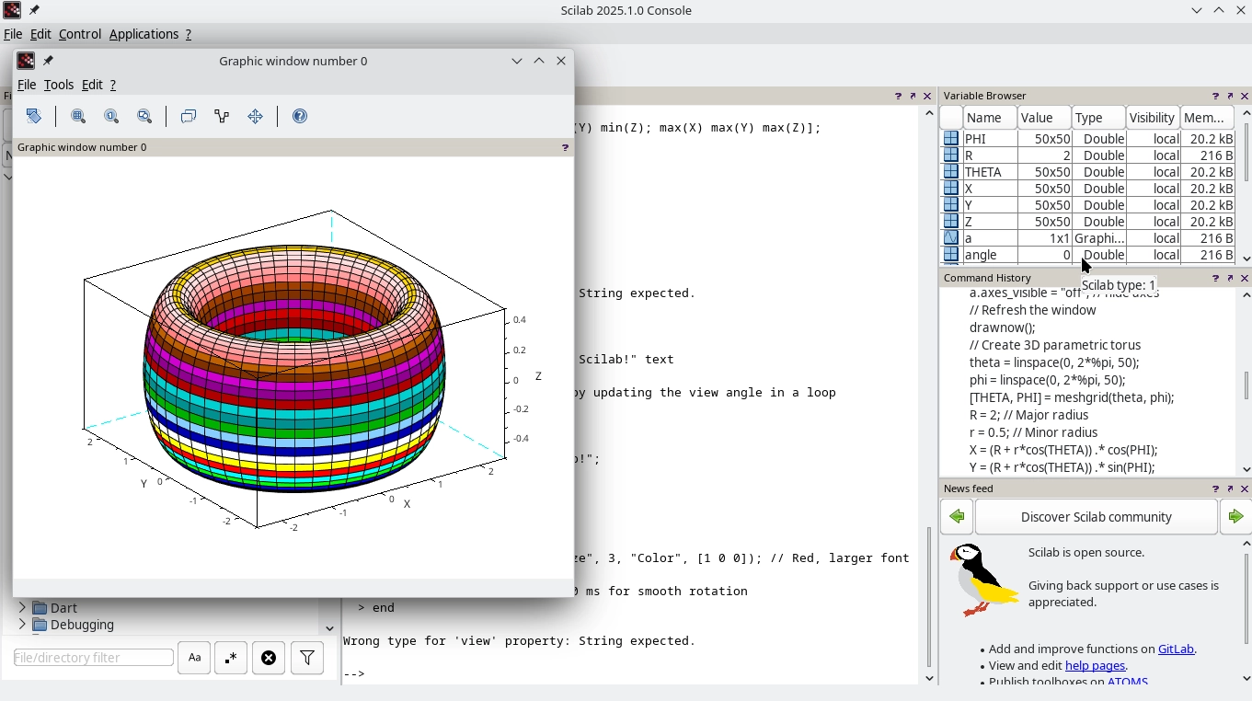Select the four-arrow move tool

pos(255,117)
